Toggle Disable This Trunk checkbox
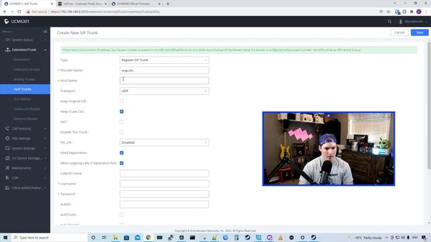This screenshot has width=431, height=242. [121, 132]
